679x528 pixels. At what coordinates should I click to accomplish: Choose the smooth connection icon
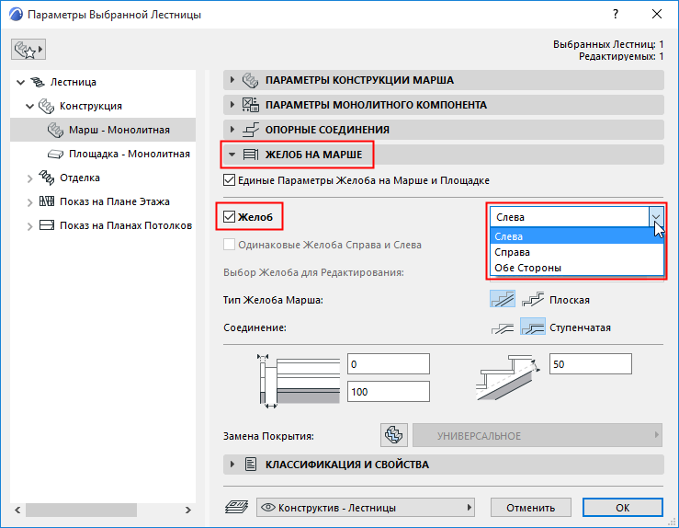(x=503, y=327)
